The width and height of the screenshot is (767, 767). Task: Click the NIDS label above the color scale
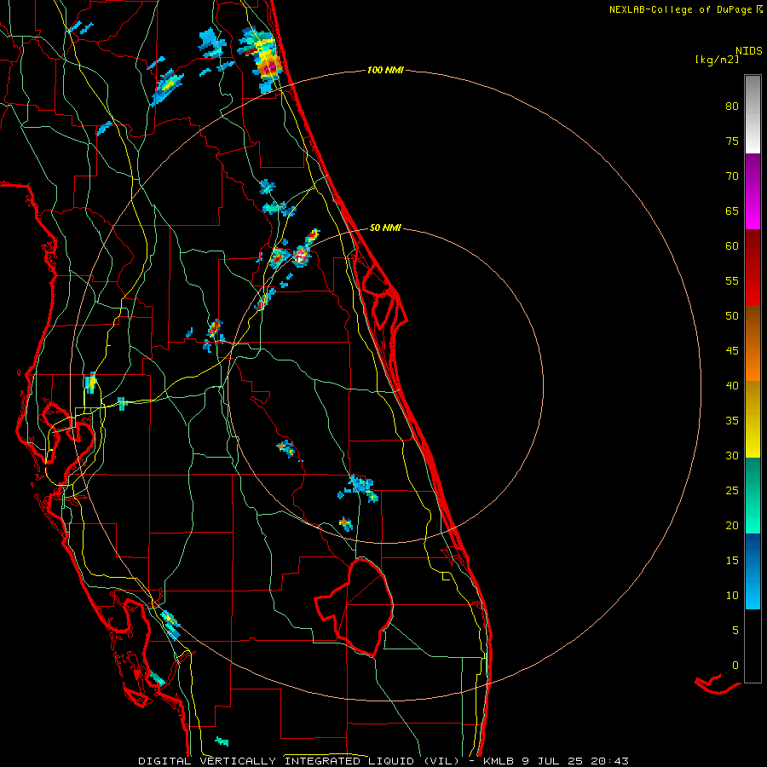pos(748,51)
